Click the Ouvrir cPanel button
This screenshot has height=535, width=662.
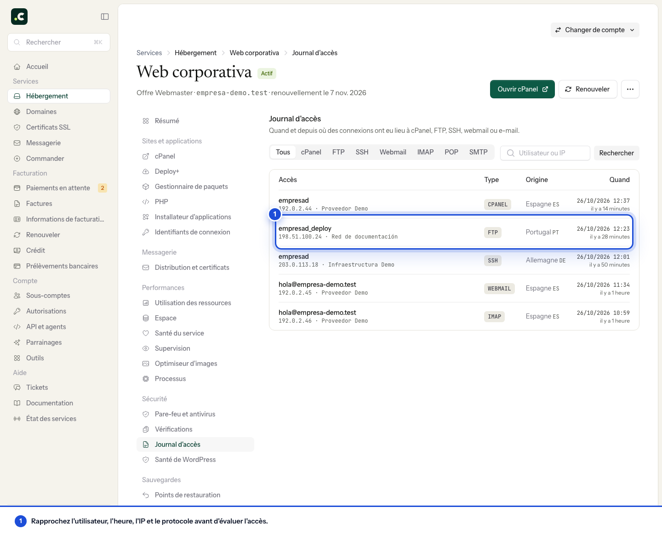522,89
